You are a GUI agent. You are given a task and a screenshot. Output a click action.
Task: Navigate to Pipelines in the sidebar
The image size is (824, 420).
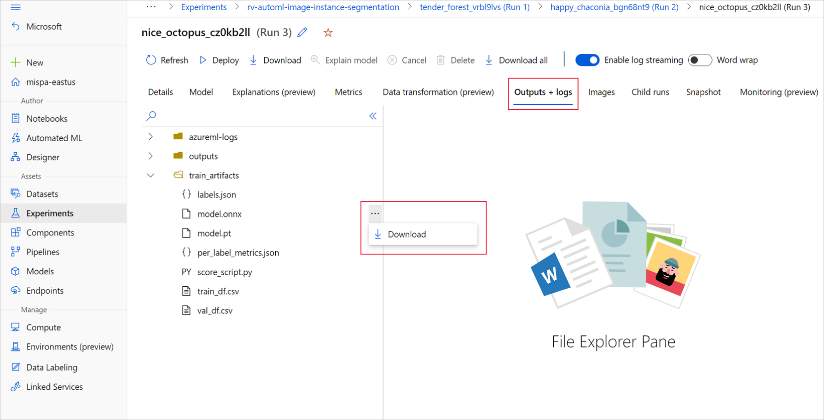click(x=43, y=252)
